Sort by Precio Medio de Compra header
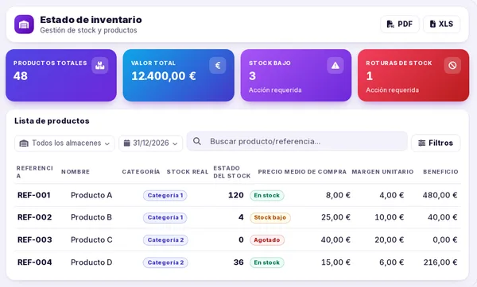 click(302, 172)
